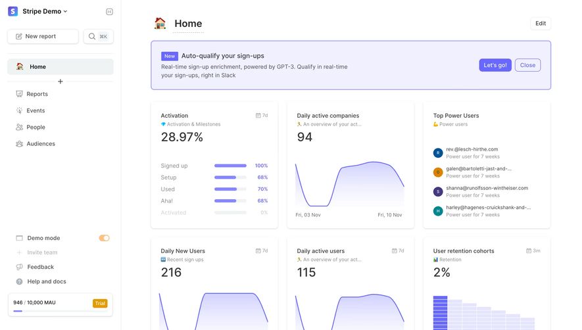Viewport: 582px width, 330px height.
Task: Open Audiences in the sidebar
Action: 41,144
